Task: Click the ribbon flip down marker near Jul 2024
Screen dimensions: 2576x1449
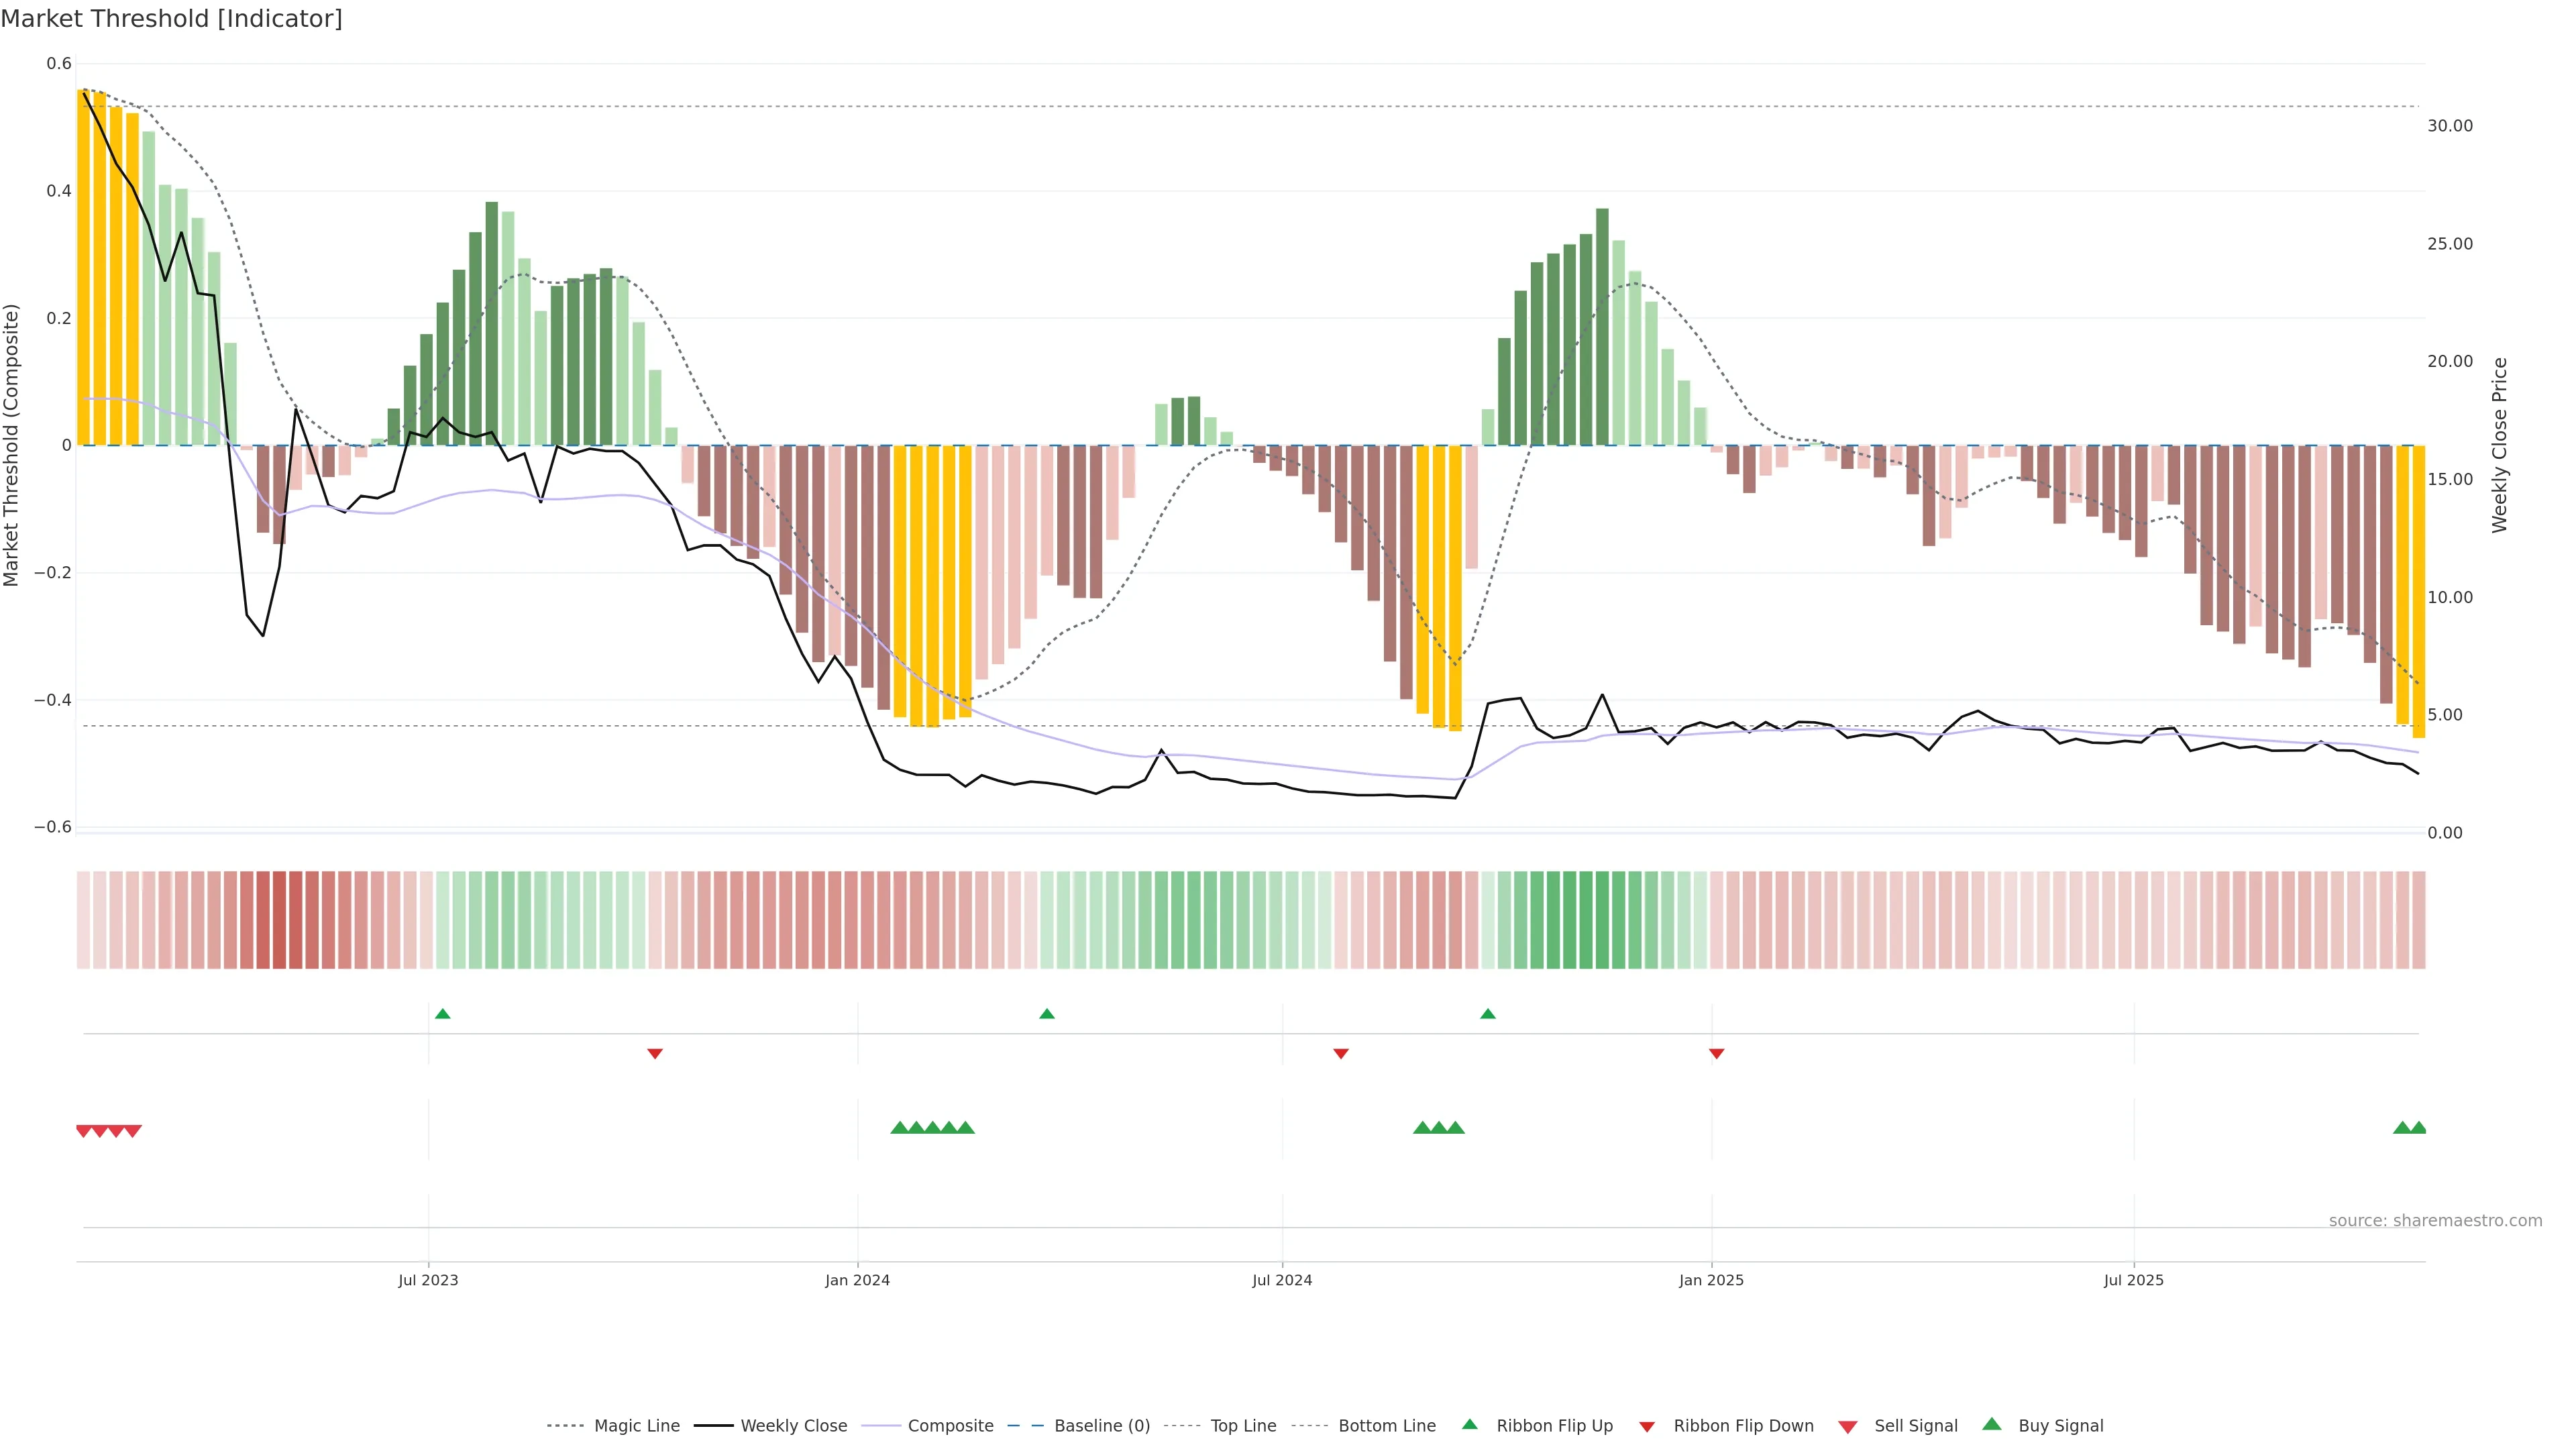Action: [1341, 1053]
